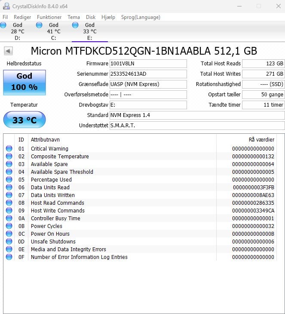Open the Tema menu

[74, 17]
